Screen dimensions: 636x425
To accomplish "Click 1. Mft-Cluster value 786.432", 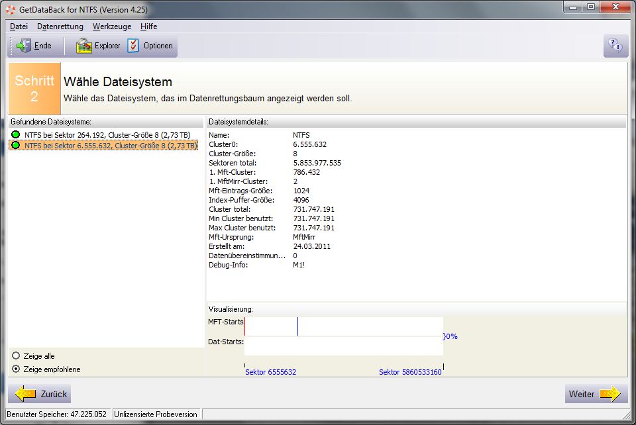I will click(x=307, y=172).
